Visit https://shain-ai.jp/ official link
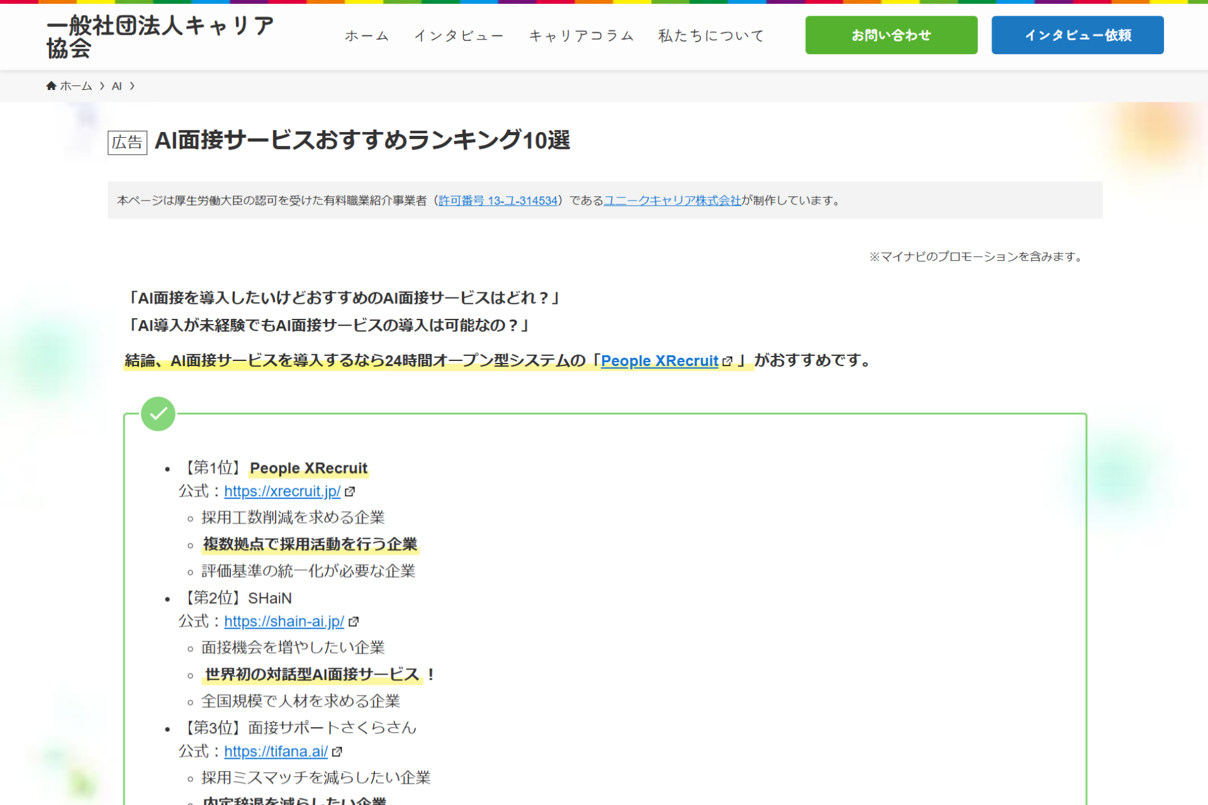The width and height of the screenshot is (1208, 805). point(284,621)
